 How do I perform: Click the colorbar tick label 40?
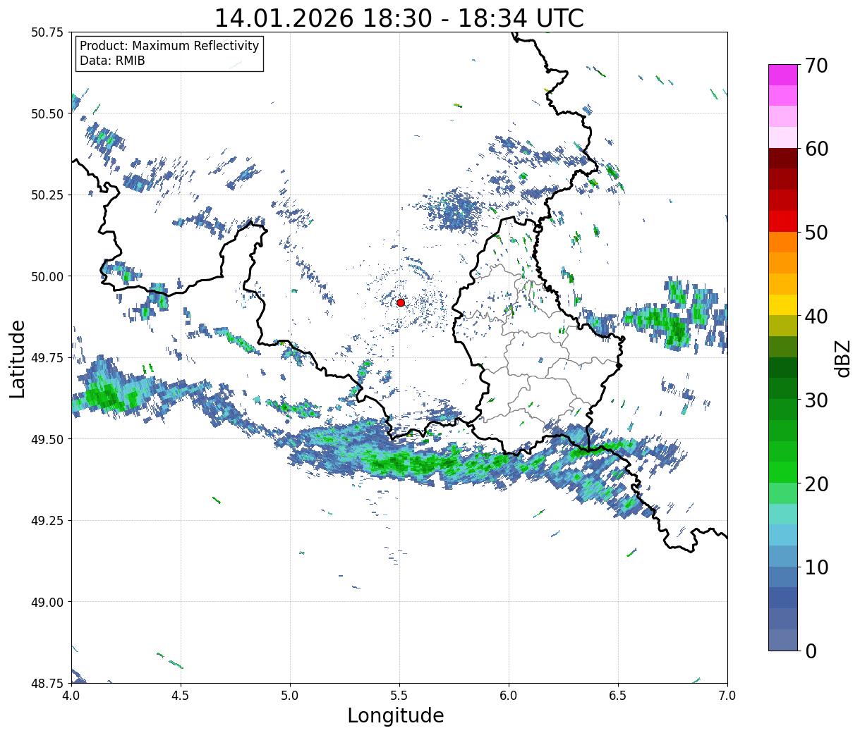818,316
